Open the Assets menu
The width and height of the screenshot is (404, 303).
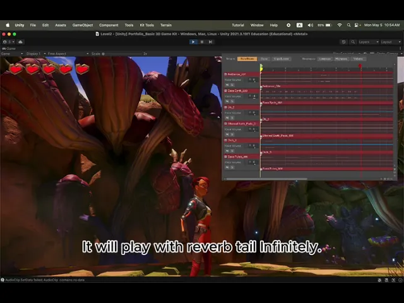click(x=61, y=25)
